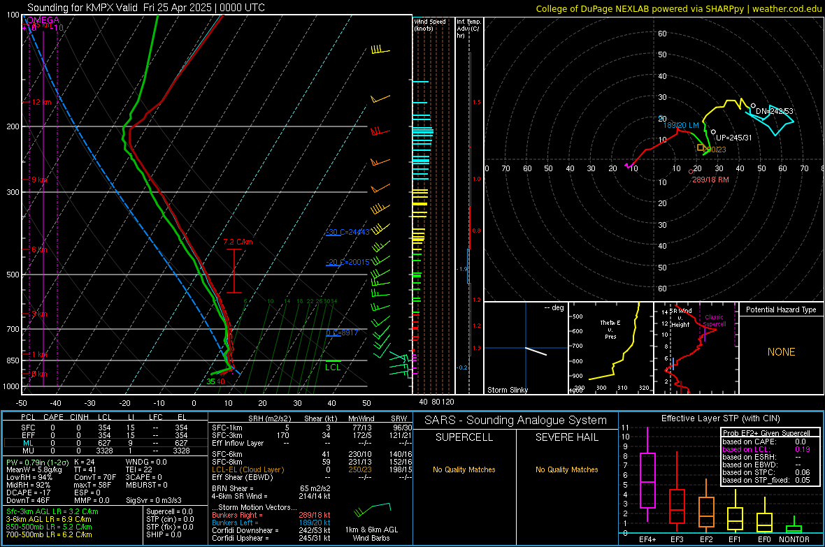Click the 0 C=8917 freezing level label
Screen dimensions: 825x547
[x=342, y=333]
